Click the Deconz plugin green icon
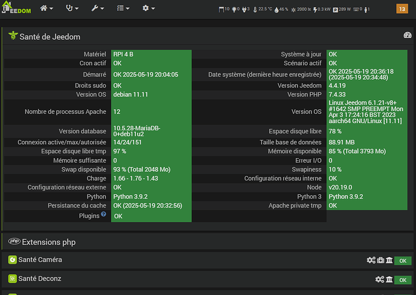This screenshot has width=416, height=295. (x=12, y=279)
